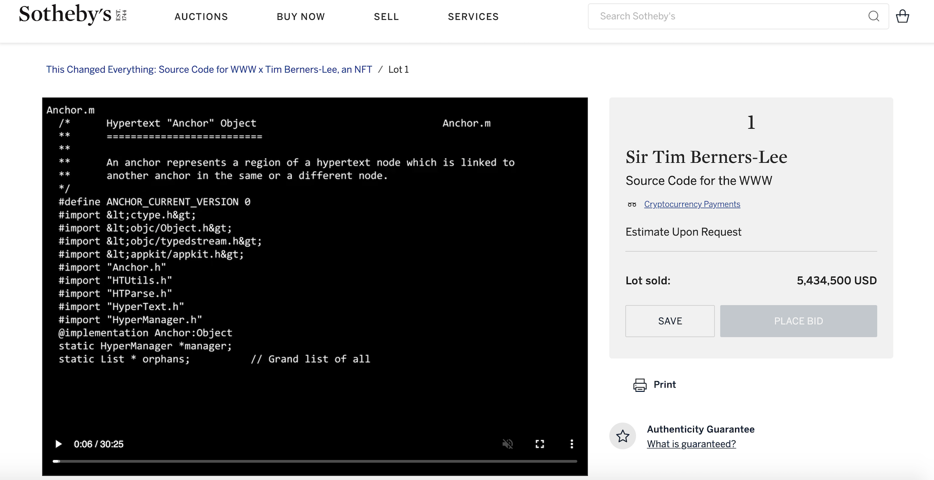Open the Cryptocurrency Payments link
This screenshot has width=934, height=480.
pos(692,204)
